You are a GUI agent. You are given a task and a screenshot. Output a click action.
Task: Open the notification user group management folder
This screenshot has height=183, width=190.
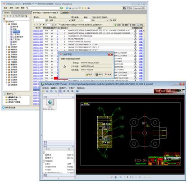[x=13, y=102]
